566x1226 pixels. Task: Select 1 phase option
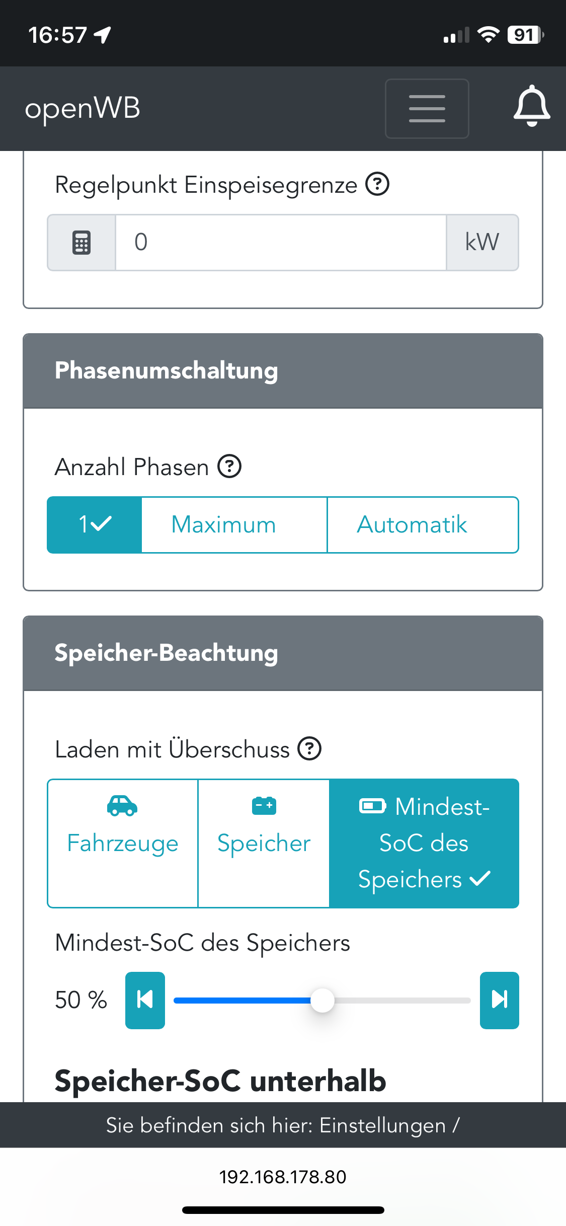[95, 525]
